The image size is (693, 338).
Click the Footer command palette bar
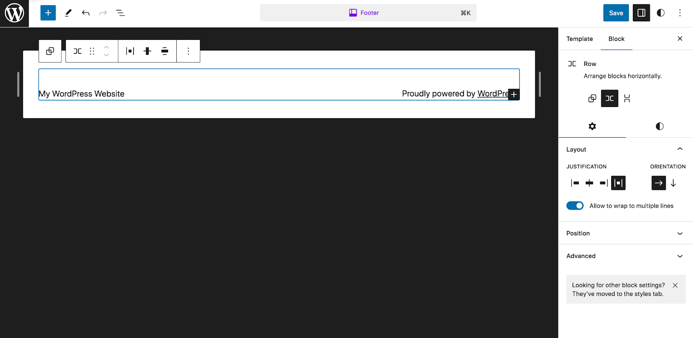pos(368,13)
